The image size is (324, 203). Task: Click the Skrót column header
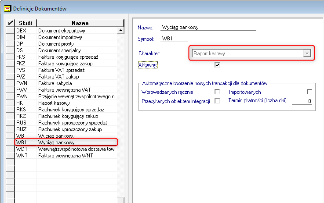pyautogui.click(x=25, y=23)
